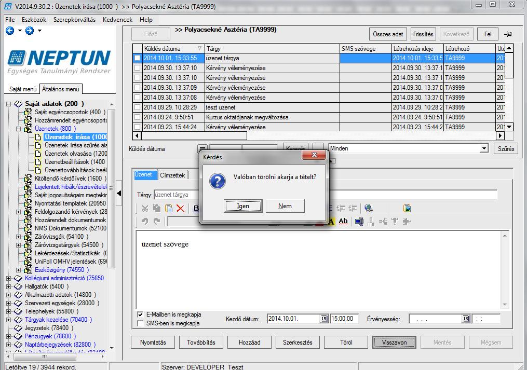527x370 pixels.
Task: Switch to the Címzettek tab
Action: [172, 175]
